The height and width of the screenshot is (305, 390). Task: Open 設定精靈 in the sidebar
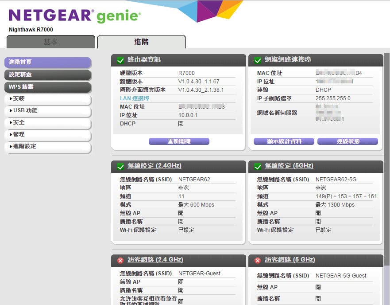[48, 74]
